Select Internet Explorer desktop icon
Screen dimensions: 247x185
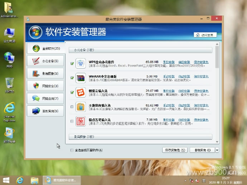point(9,112)
